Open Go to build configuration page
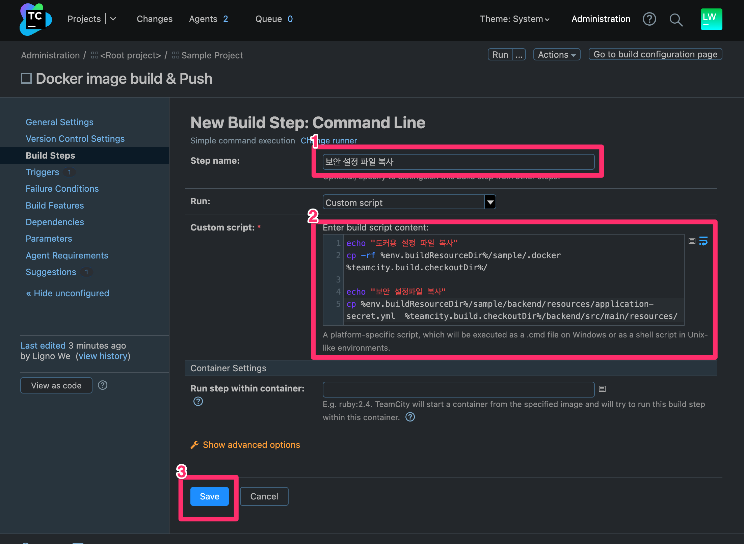Image resolution: width=744 pixels, height=544 pixels. tap(655, 54)
